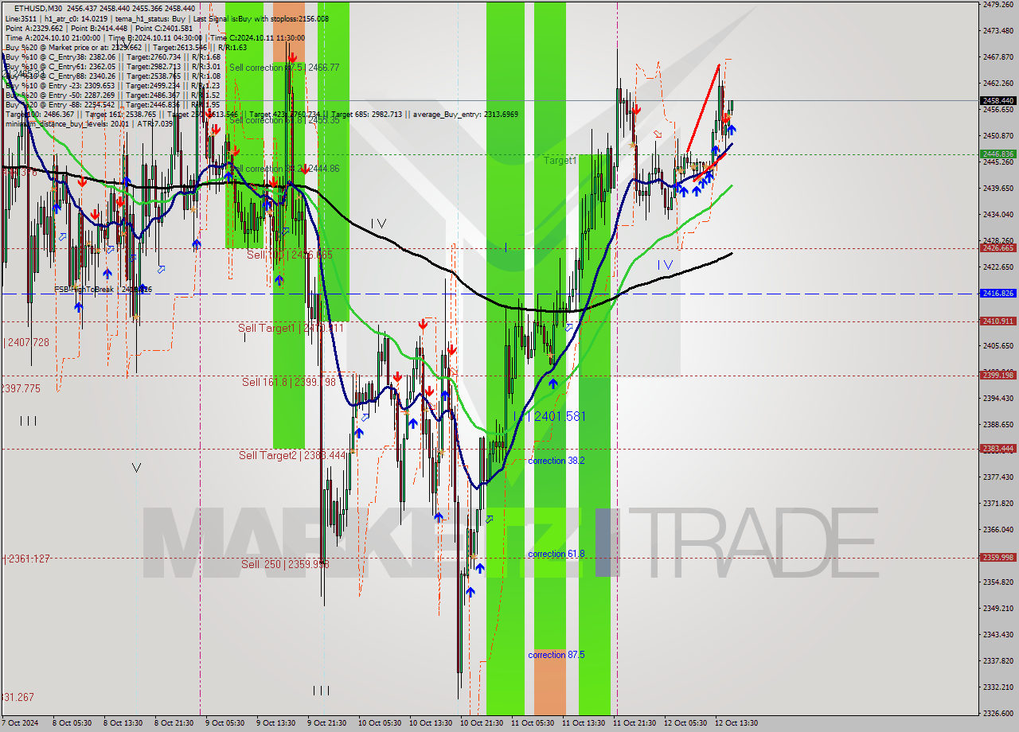1019x732 pixels.
Task: Select the green 'Target1' label
Action: coord(560,161)
